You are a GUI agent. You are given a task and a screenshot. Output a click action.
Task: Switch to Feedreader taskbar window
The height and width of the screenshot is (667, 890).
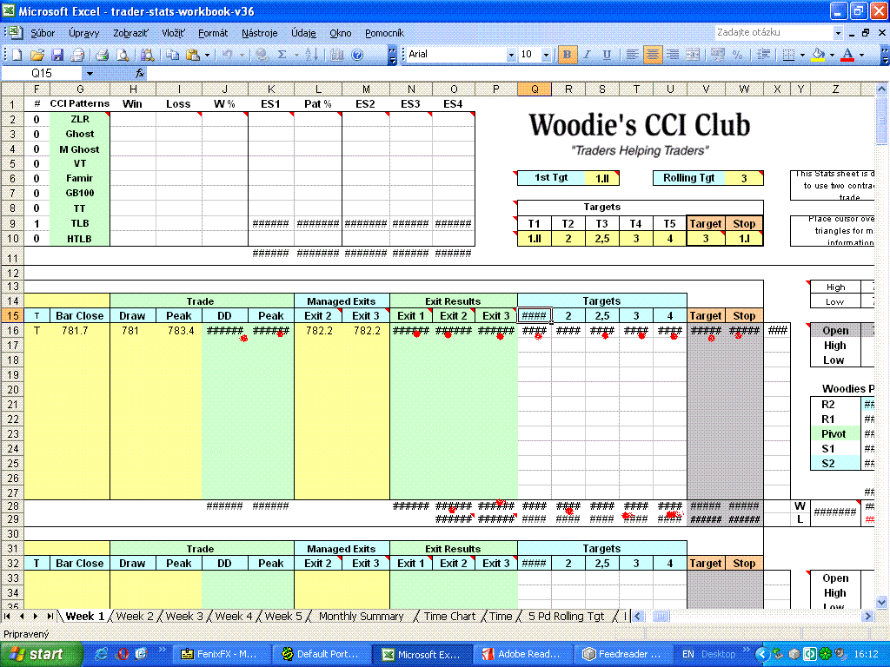pyautogui.click(x=622, y=654)
